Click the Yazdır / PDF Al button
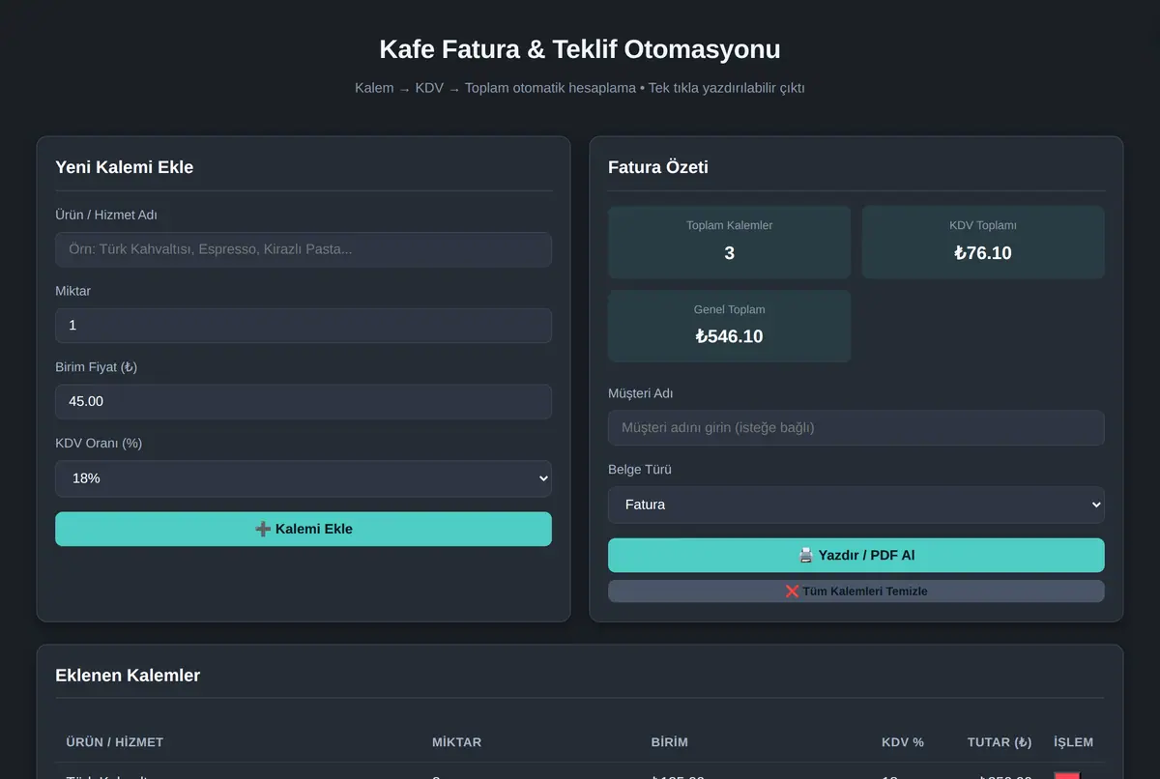1160x779 pixels. pos(855,555)
